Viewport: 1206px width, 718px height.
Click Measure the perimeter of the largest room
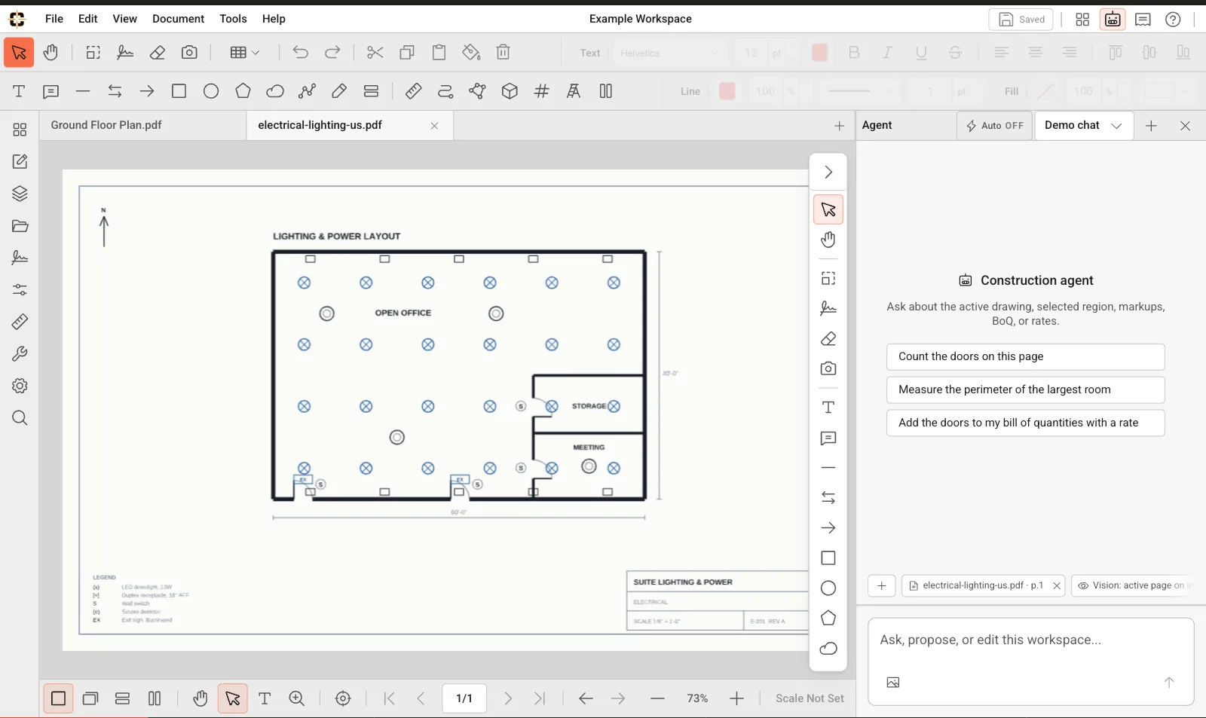(1025, 390)
